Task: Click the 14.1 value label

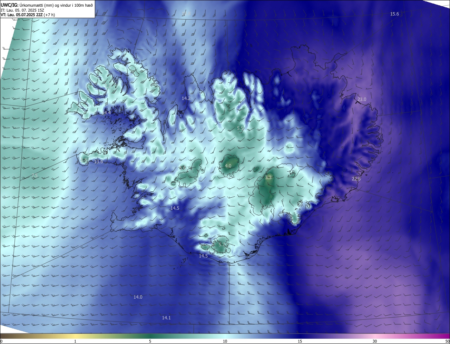Action: 166,318
